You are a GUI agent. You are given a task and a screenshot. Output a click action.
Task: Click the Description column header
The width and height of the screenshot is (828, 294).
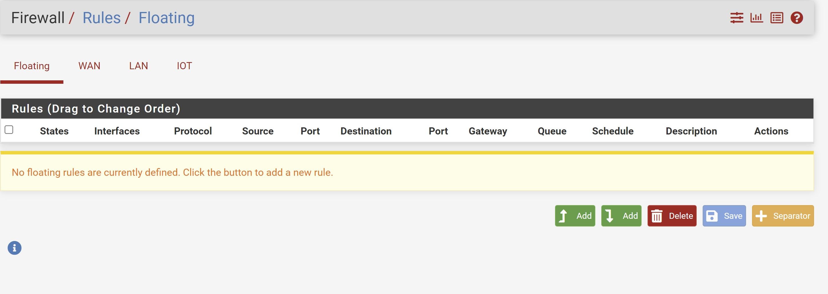692,131
